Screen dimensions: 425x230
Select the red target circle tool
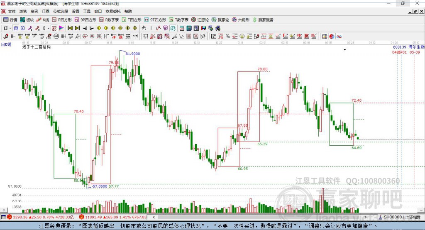point(85,37)
